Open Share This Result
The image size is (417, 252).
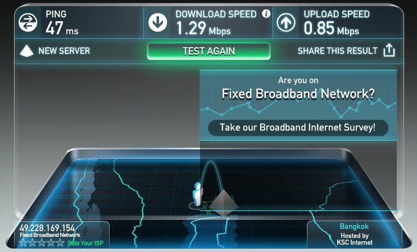[x=338, y=51]
